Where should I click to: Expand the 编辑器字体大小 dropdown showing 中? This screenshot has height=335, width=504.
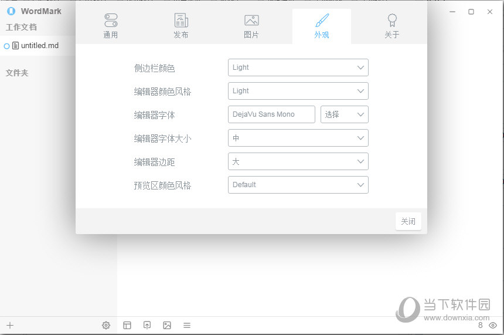pyautogui.click(x=298, y=138)
